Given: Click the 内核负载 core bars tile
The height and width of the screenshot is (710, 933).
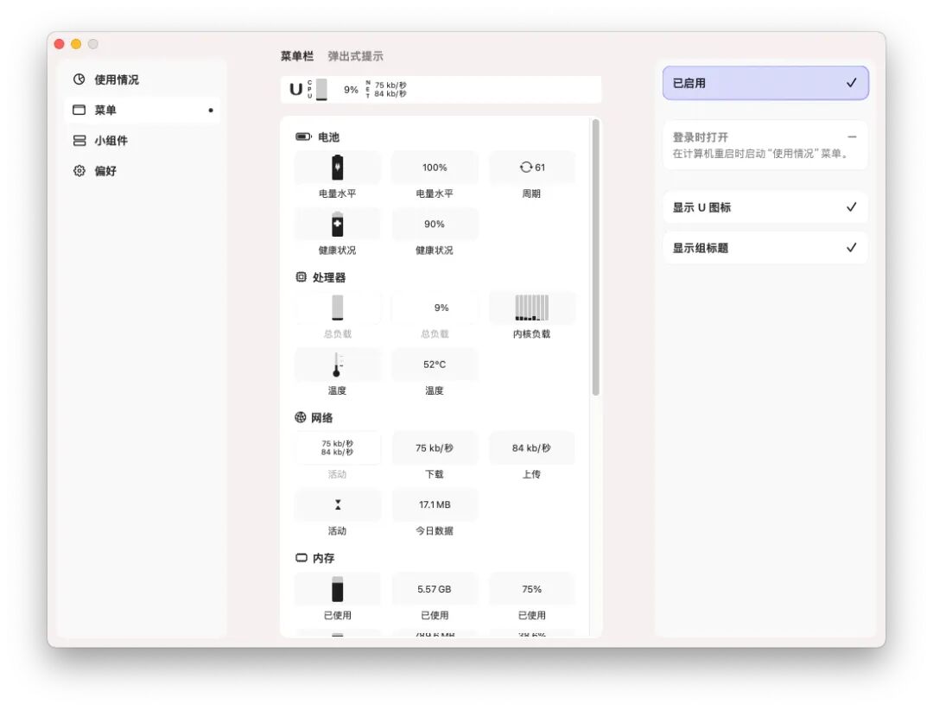Looking at the screenshot, I should (x=532, y=307).
